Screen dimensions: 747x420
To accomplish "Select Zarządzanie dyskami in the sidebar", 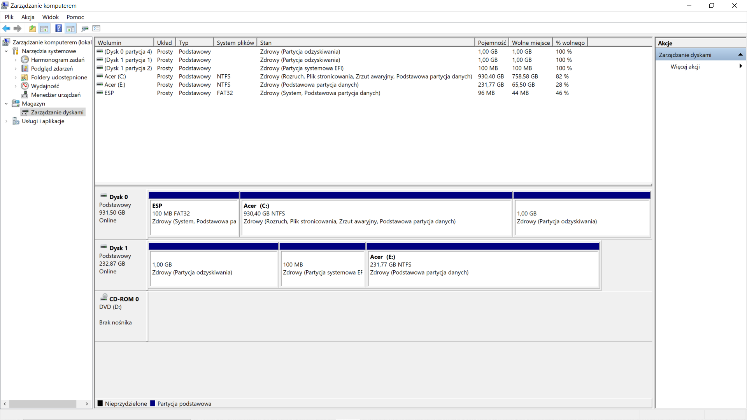I will click(x=57, y=112).
